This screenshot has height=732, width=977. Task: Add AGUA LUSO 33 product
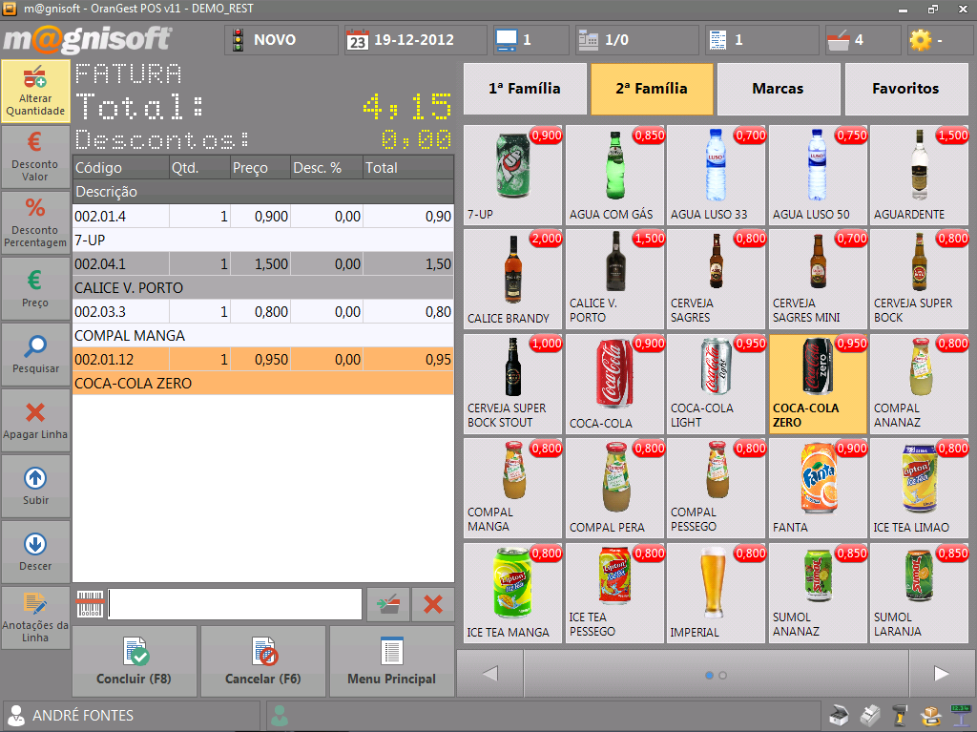click(716, 176)
